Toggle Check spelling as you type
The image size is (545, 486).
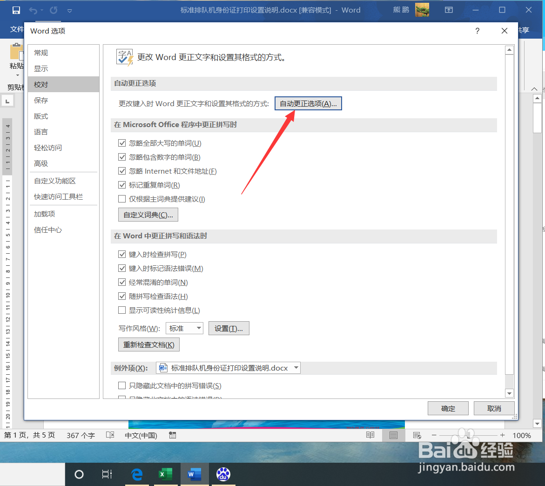[x=122, y=254]
